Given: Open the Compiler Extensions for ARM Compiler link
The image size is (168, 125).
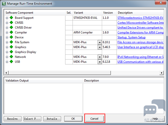Looking at the screenshot, I should [140, 32].
